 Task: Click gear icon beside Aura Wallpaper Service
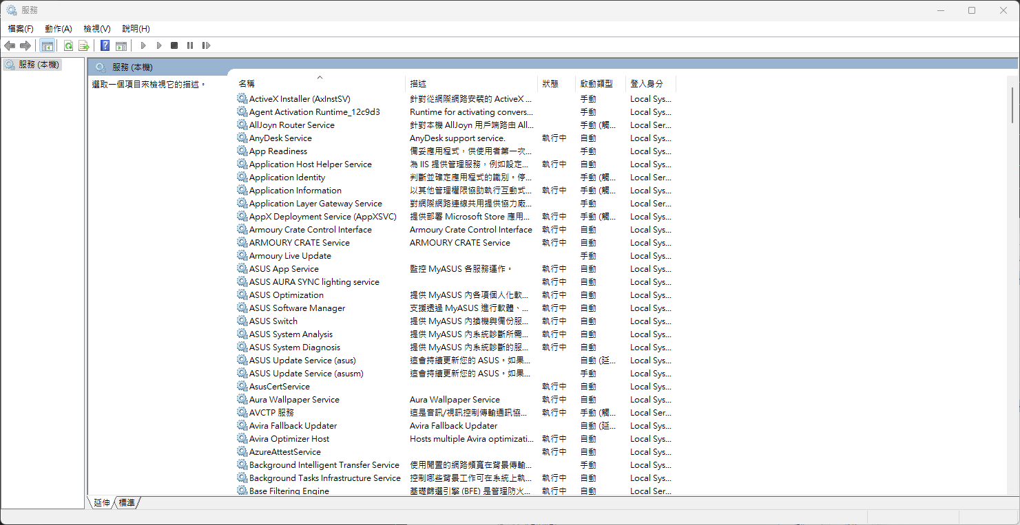242,400
